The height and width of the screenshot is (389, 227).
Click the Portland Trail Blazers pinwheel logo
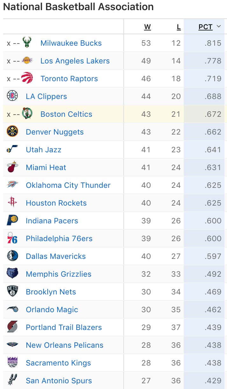click(x=12, y=327)
